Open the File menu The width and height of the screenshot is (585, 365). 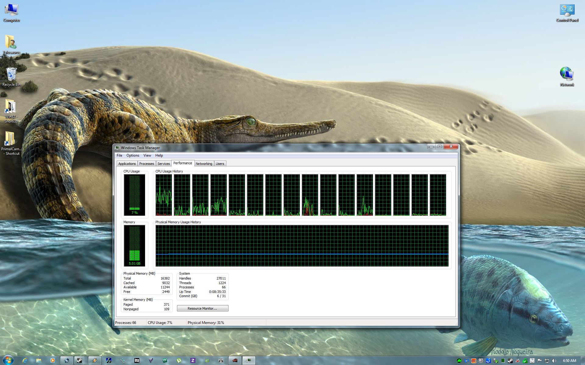(119, 155)
